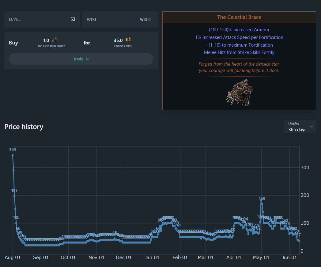Image resolution: width=321 pixels, height=267 pixels.
Task: Click the Chaos Orb currency icon
Action: pos(128,40)
